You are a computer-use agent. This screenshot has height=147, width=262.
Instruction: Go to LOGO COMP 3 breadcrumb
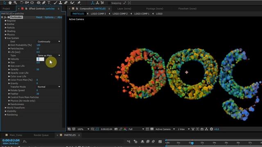point(98,14)
